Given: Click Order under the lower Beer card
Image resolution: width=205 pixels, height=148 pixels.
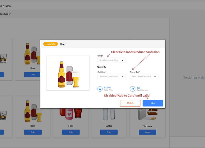Looking at the screenshot, I should coord(33,132).
